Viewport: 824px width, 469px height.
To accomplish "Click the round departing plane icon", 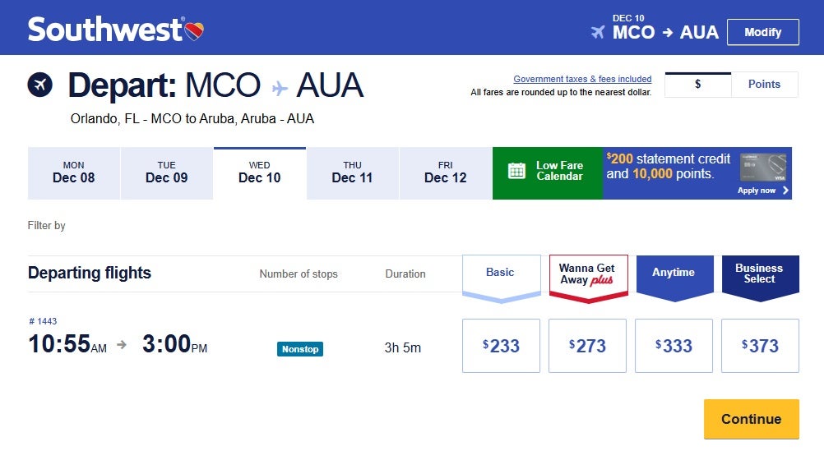I will coord(39,85).
